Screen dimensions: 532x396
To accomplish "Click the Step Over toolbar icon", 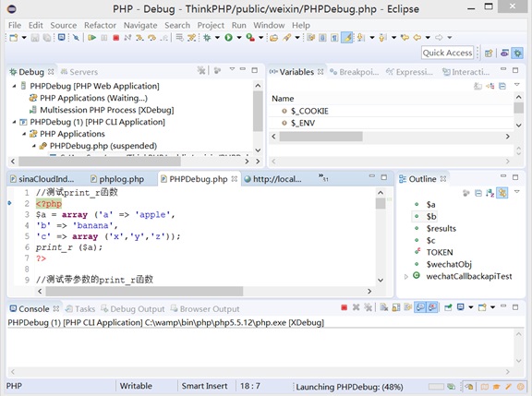I will 151,38.
